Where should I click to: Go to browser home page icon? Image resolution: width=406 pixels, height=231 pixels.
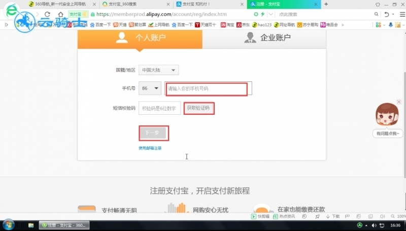[x=60, y=14]
